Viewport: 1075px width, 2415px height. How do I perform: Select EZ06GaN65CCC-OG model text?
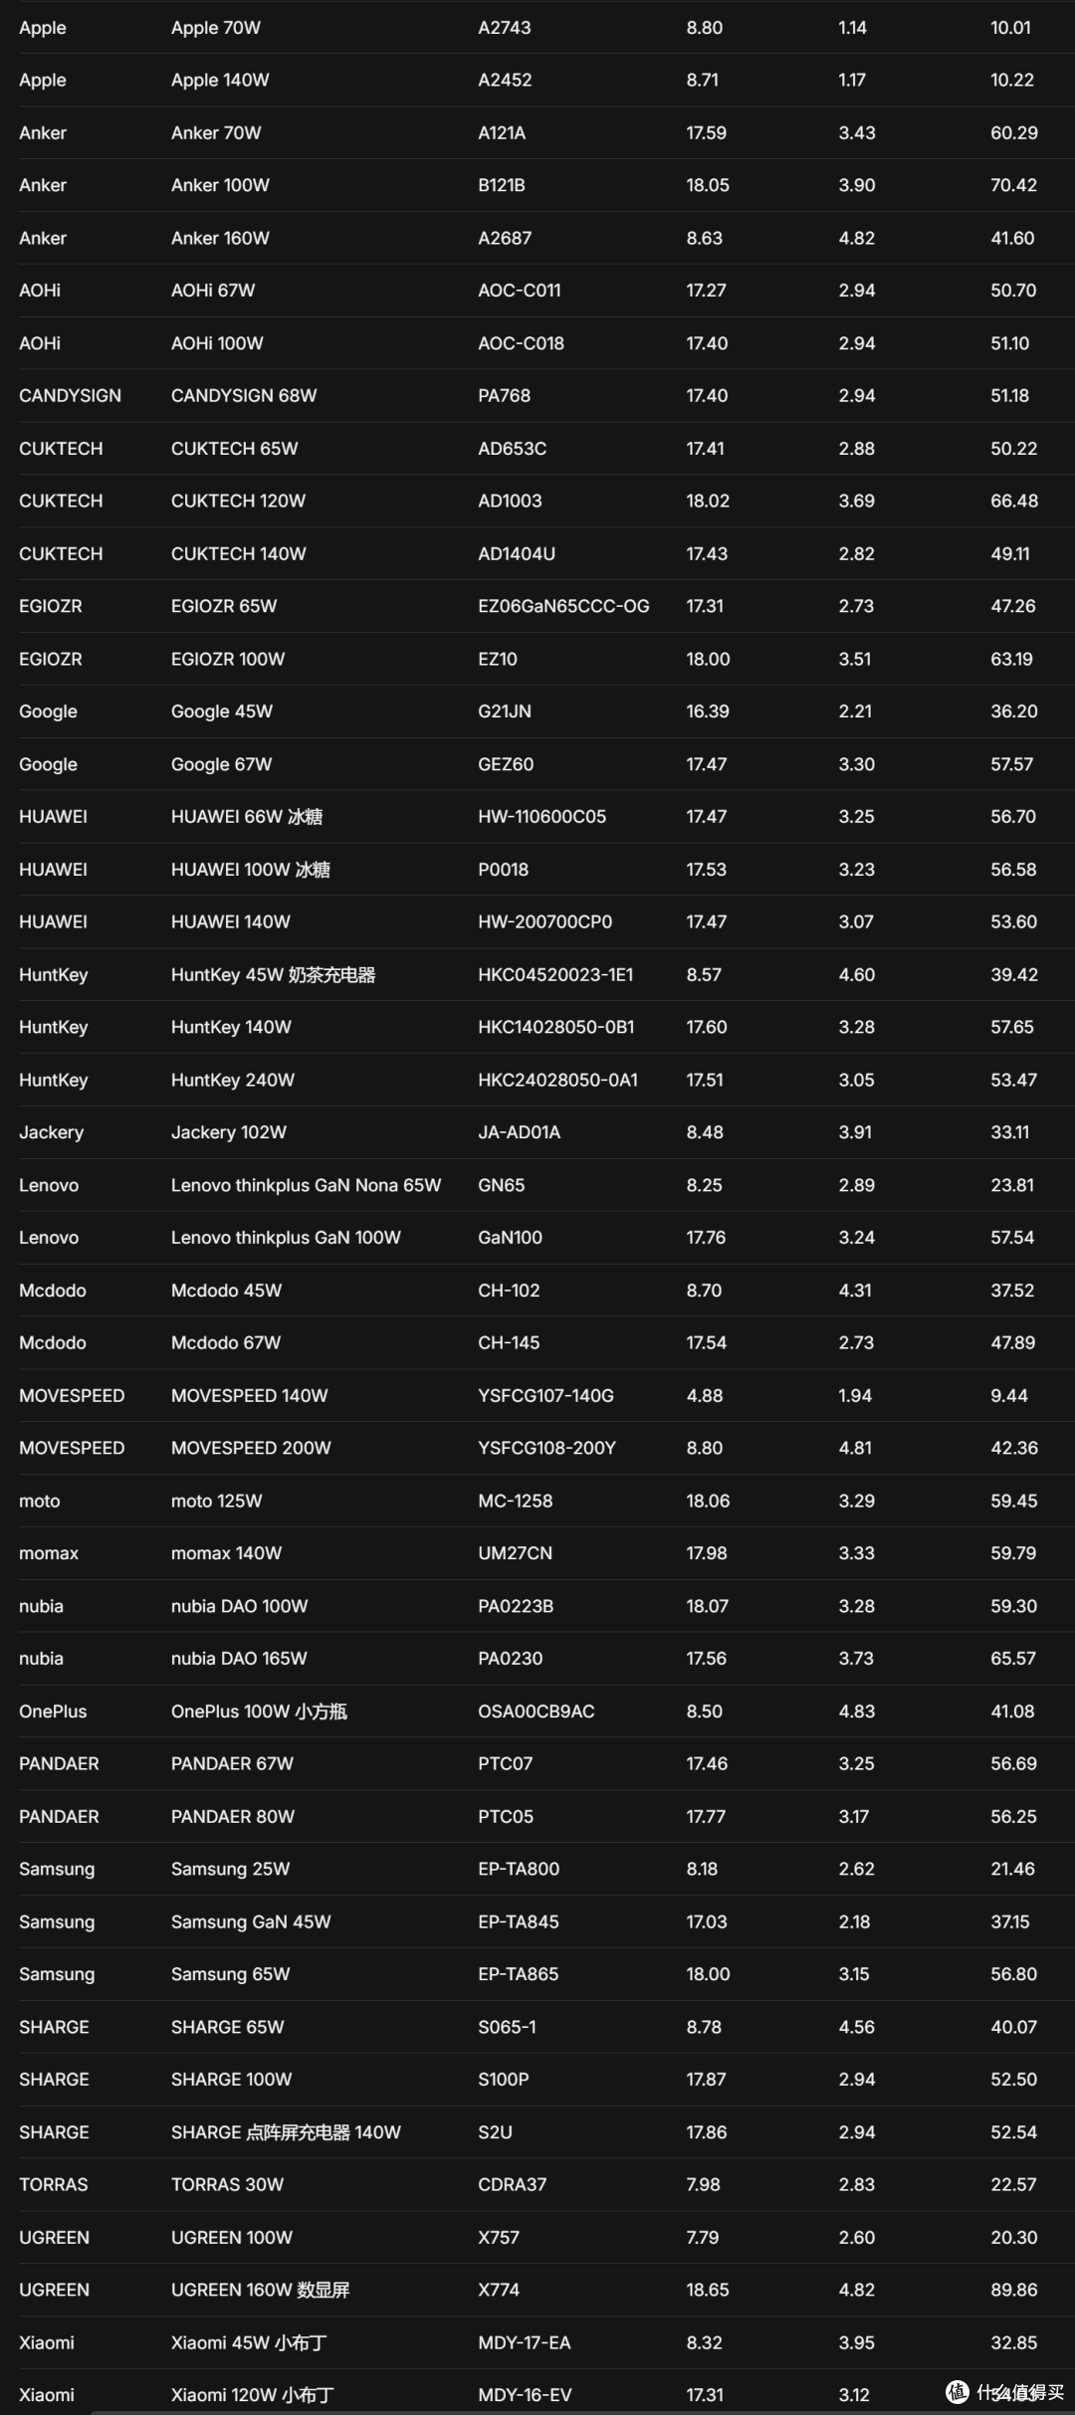[563, 606]
